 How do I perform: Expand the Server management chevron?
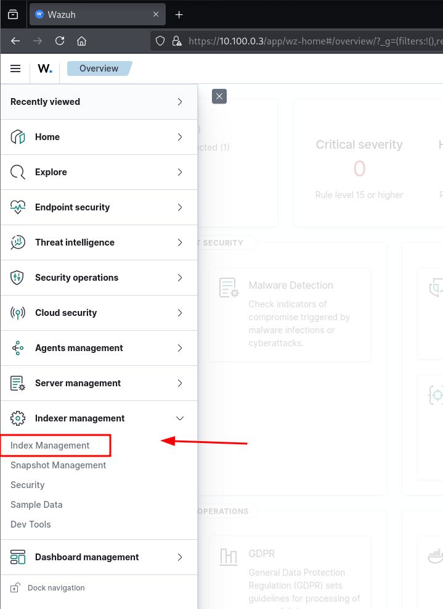tap(180, 383)
